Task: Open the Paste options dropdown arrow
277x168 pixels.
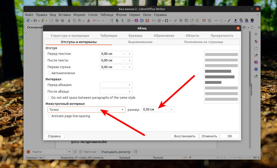Action: (x=83, y=20)
